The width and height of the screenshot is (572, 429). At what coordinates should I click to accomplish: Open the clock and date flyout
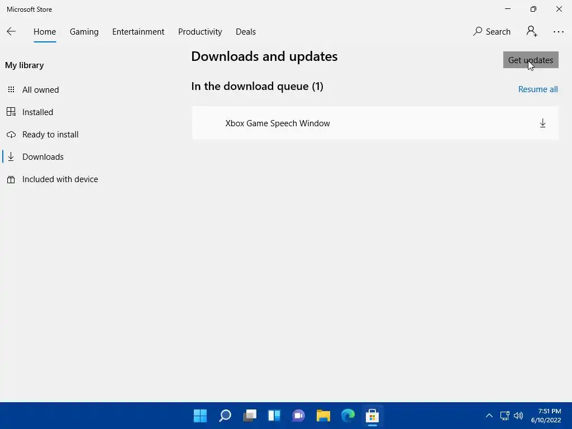[546, 416]
